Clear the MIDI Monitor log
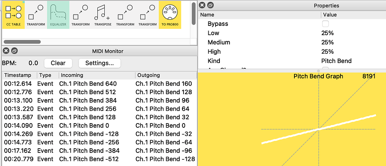386x166 pixels. click(x=58, y=63)
